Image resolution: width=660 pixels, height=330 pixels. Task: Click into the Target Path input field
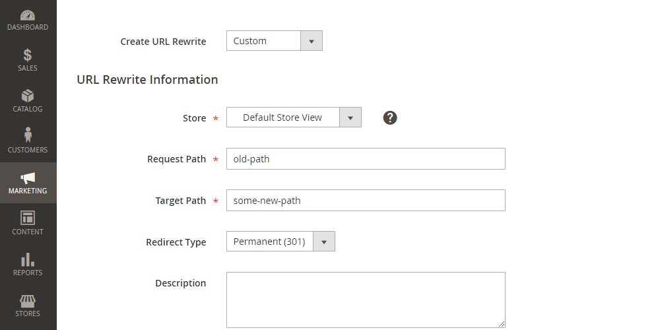365,201
